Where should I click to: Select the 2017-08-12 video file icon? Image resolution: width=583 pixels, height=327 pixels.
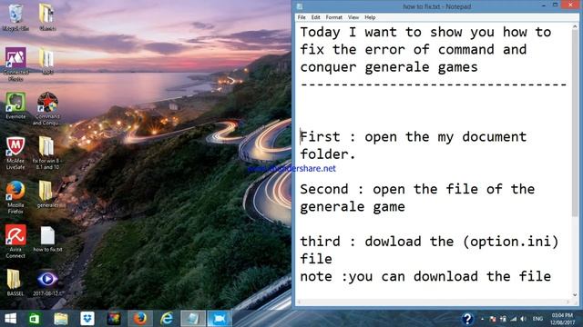coord(47,282)
